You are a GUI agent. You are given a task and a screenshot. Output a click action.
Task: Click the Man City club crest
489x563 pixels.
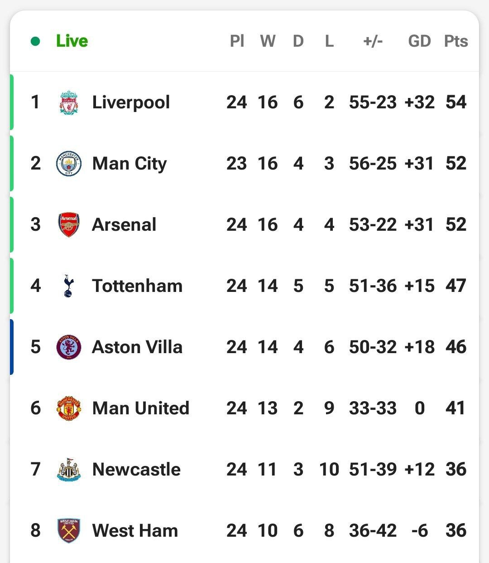point(69,164)
